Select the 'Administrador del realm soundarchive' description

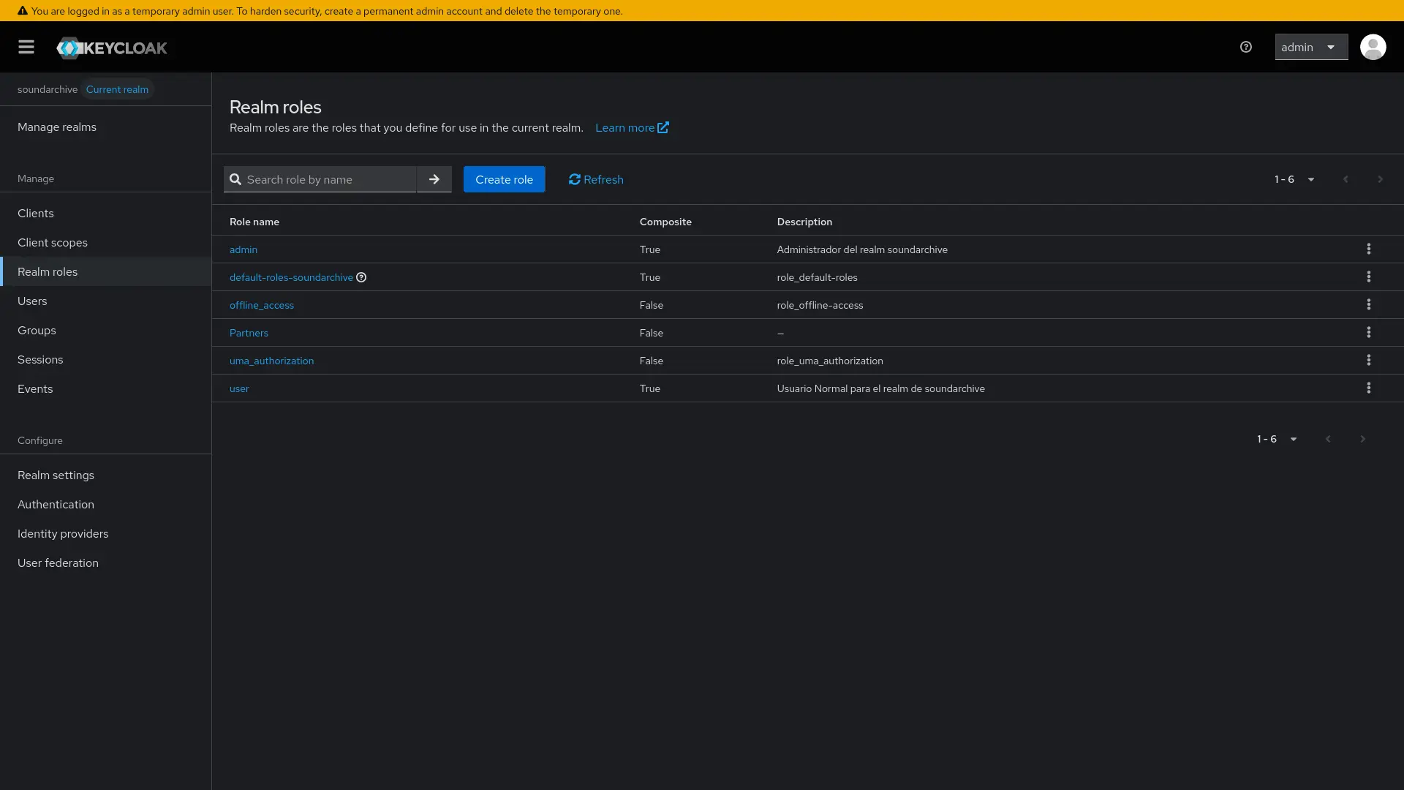point(862,249)
